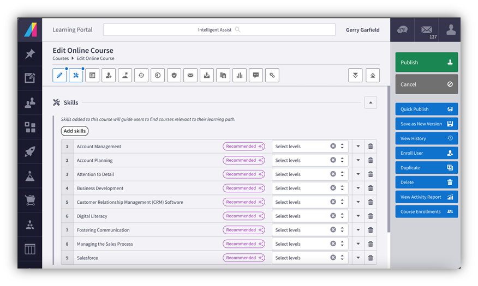The width and height of the screenshot is (478, 286).
Task: Open the add-user enrollment toolbar tab
Action: coord(109,75)
